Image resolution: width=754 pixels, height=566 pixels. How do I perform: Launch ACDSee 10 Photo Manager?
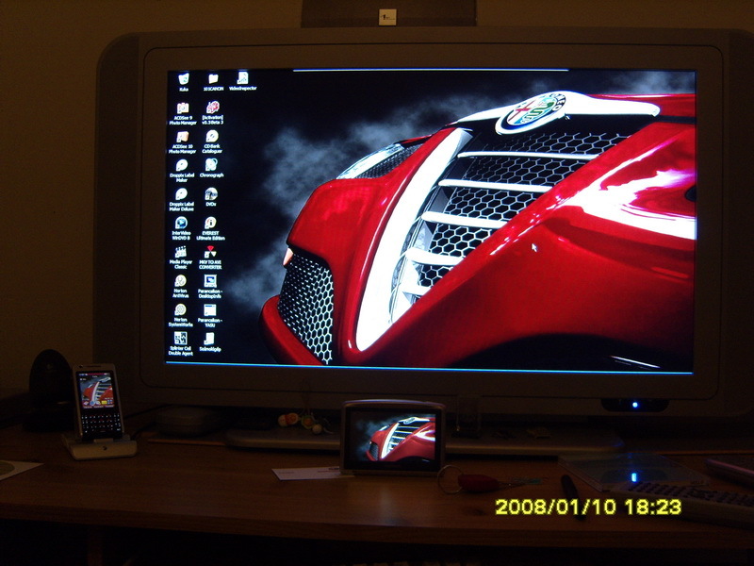pyautogui.click(x=182, y=137)
